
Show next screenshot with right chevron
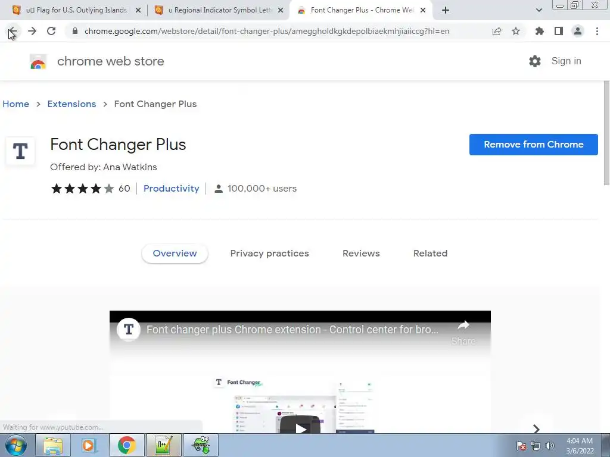click(537, 428)
